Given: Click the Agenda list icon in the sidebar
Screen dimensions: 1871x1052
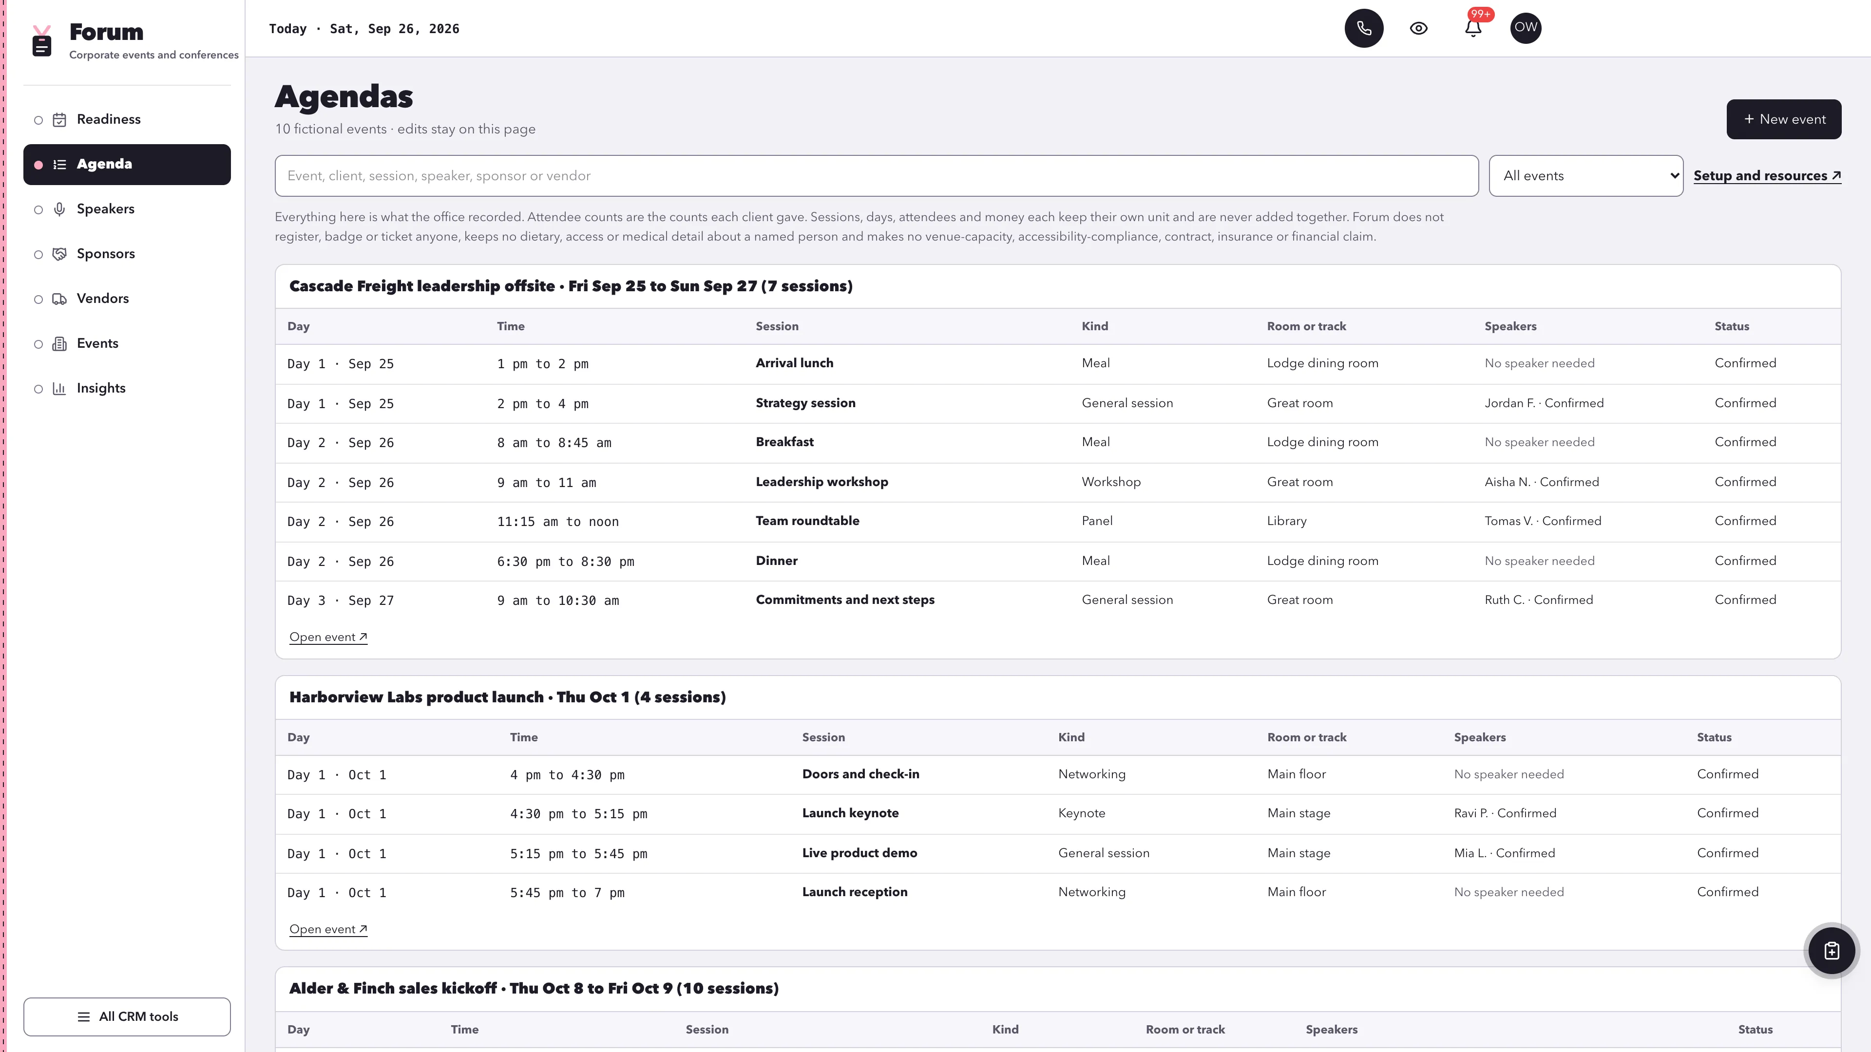Looking at the screenshot, I should [x=59, y=165].
